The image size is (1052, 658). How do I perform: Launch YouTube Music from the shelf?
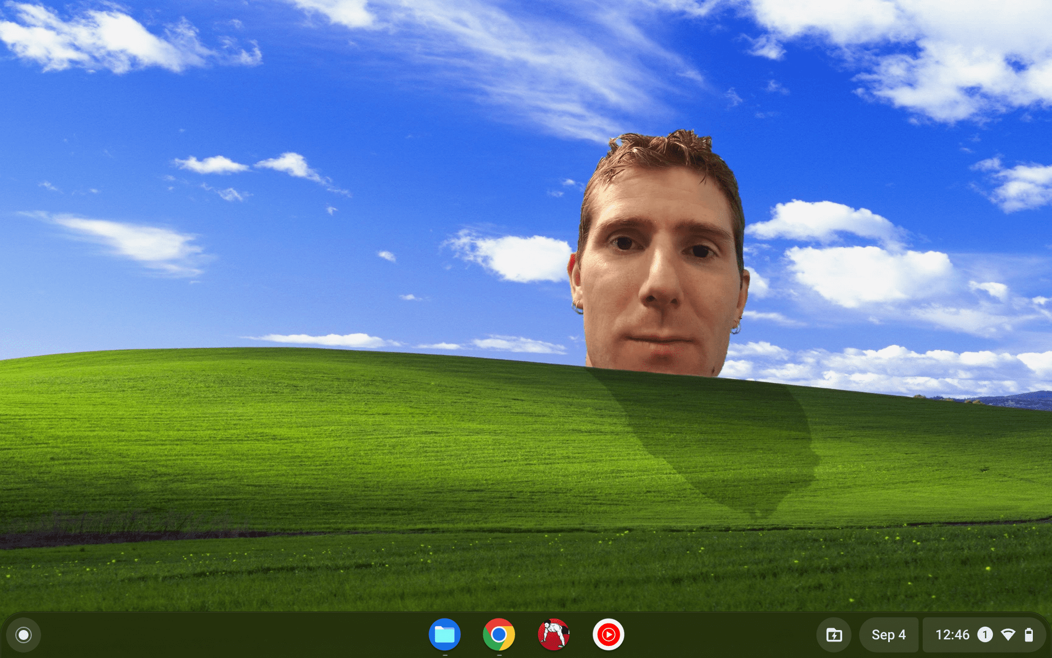click(608, 634)
